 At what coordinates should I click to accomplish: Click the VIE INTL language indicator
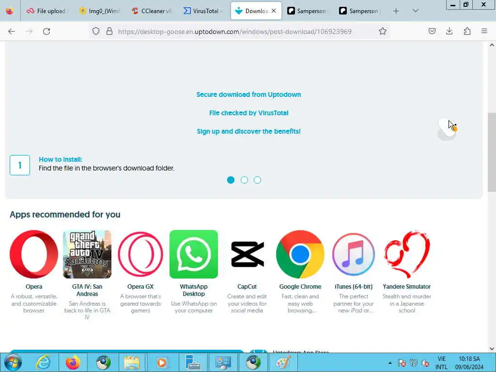tap(442, 363)
